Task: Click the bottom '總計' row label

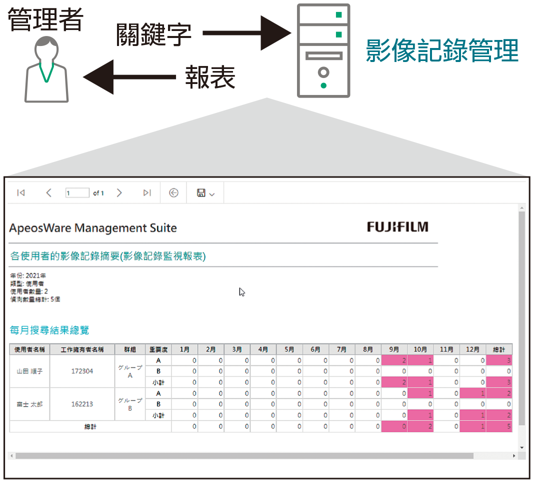Action: click(x=90, y=426)
